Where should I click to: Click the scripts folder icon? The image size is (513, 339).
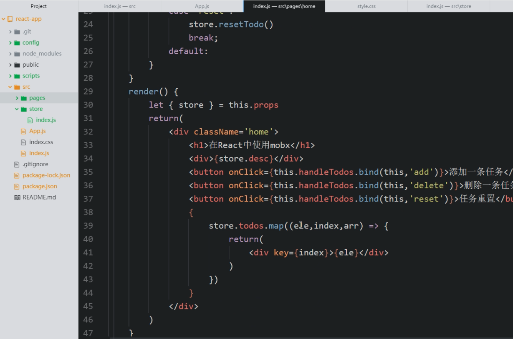17,76
